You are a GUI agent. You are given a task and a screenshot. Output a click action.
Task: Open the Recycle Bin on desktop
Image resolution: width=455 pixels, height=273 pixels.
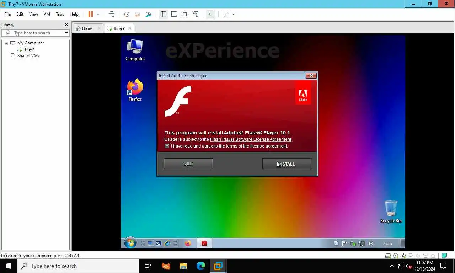(x=391, y=212)
